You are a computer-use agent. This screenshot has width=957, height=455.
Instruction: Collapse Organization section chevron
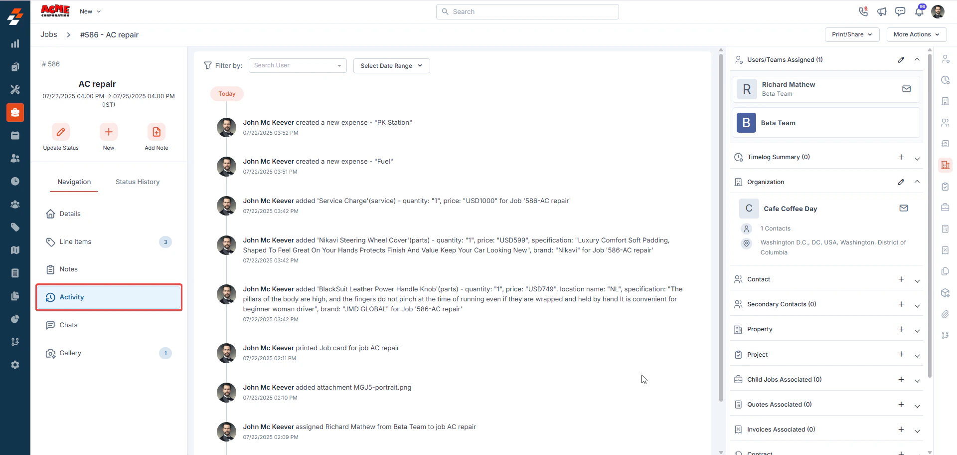(x=917, y=182)
